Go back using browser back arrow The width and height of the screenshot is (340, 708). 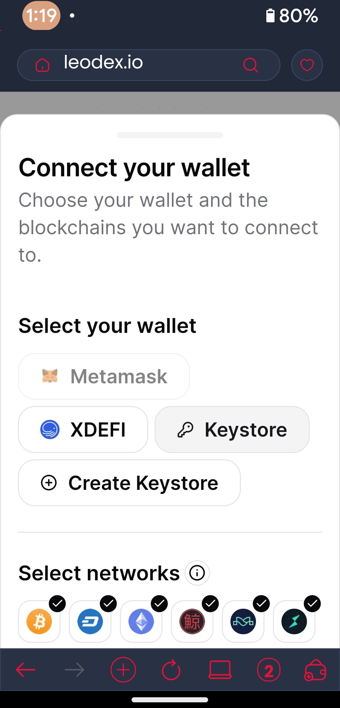click(26, 670)
